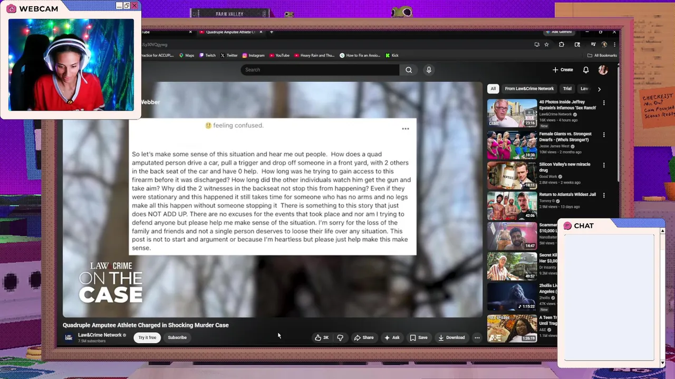675x379 pixels.
Task: Save the video to a playlist
Action: [419, 337]
